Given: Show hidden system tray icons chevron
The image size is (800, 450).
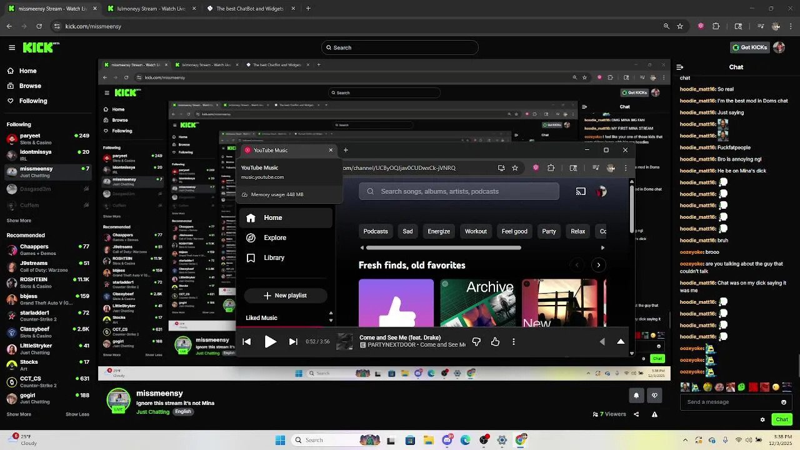Looking at the screenshot, I should point(684,440).
